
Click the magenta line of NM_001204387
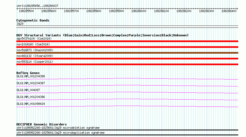[x=127, y=86]
